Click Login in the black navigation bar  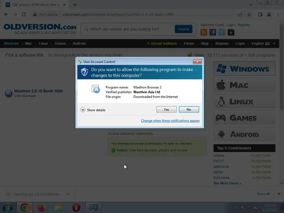pos(240,44)
